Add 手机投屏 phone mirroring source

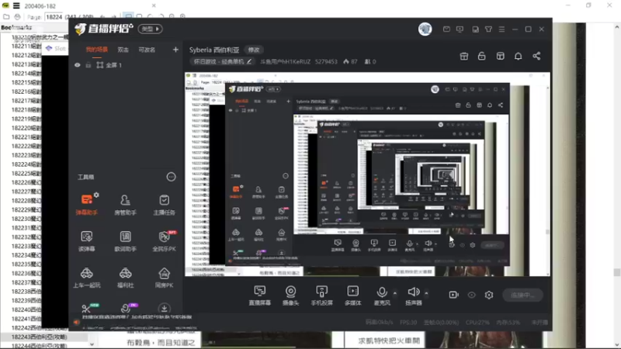(x=321, y=295)
